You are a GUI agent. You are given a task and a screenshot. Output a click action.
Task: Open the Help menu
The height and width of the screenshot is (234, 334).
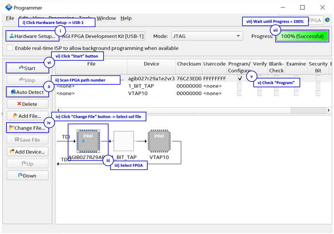click(126, 18)
